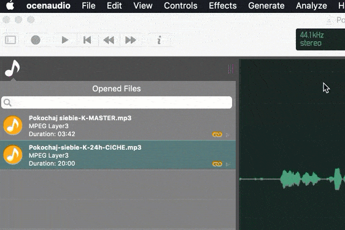Click music icon of K-24h-CICHE.mp3 file
345x230 pixels.
click(x=13, y=155)
